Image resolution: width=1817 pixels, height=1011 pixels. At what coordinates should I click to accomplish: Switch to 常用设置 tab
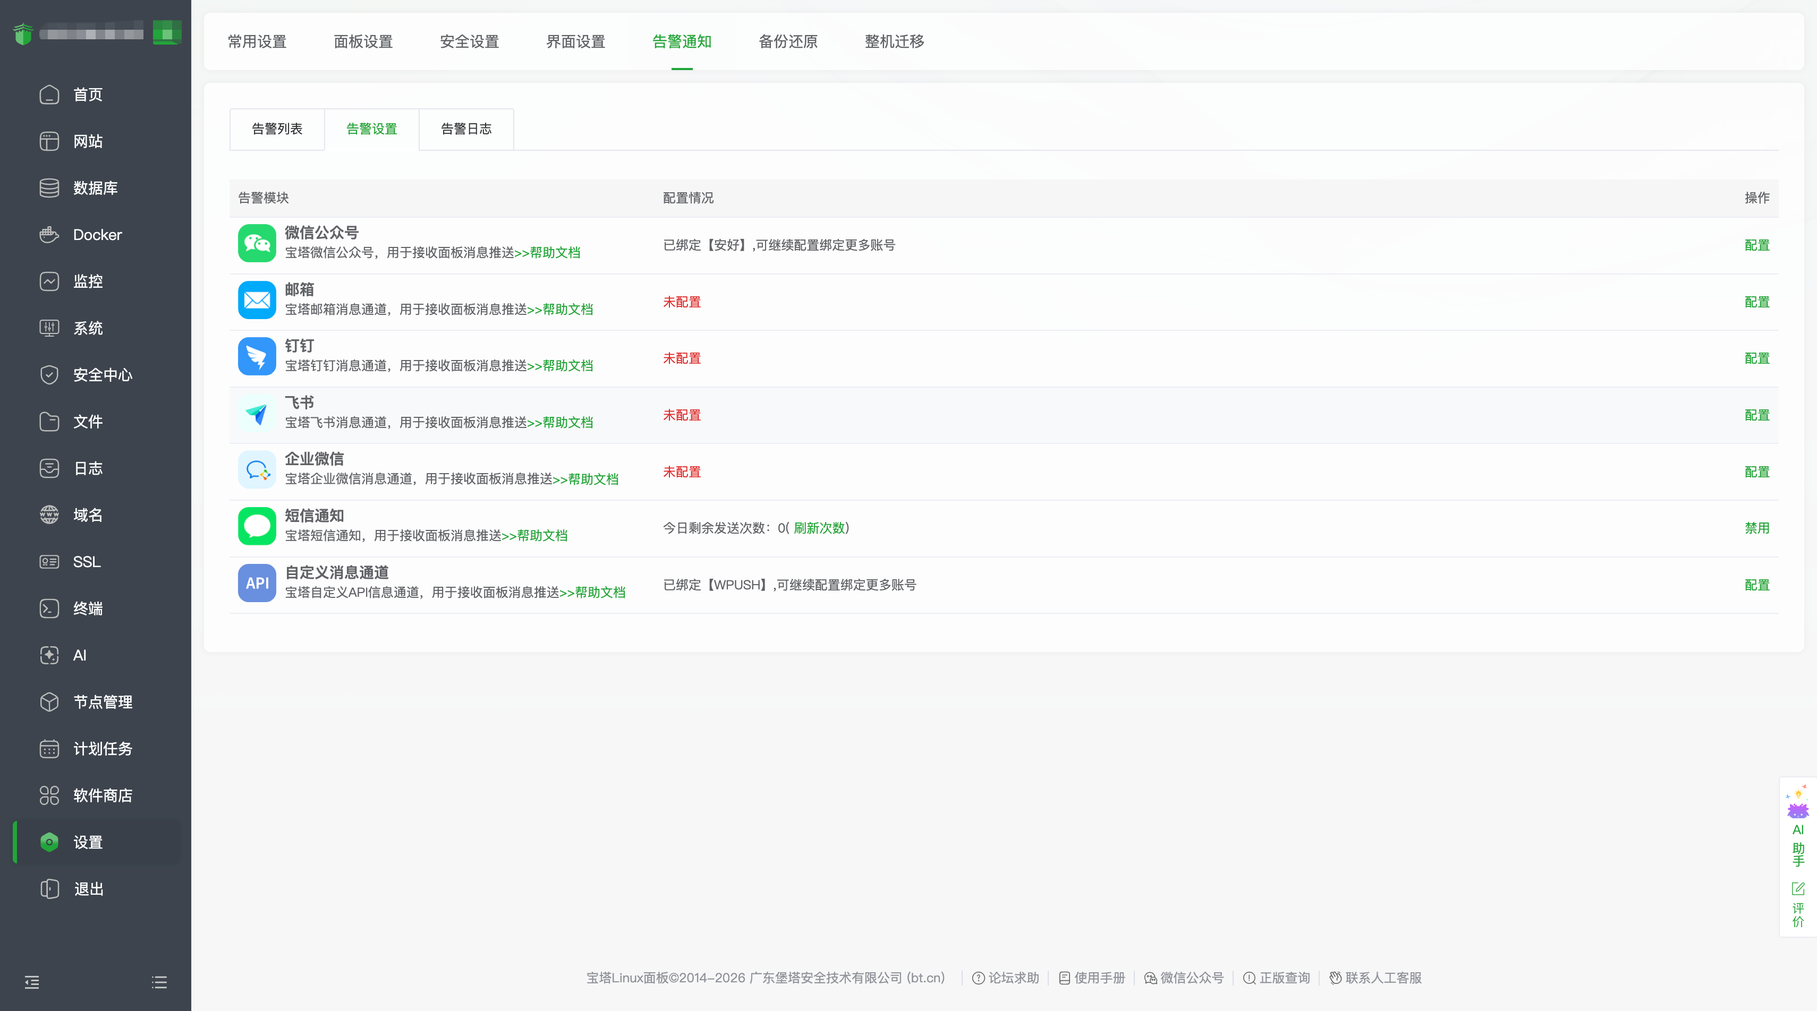257,41
